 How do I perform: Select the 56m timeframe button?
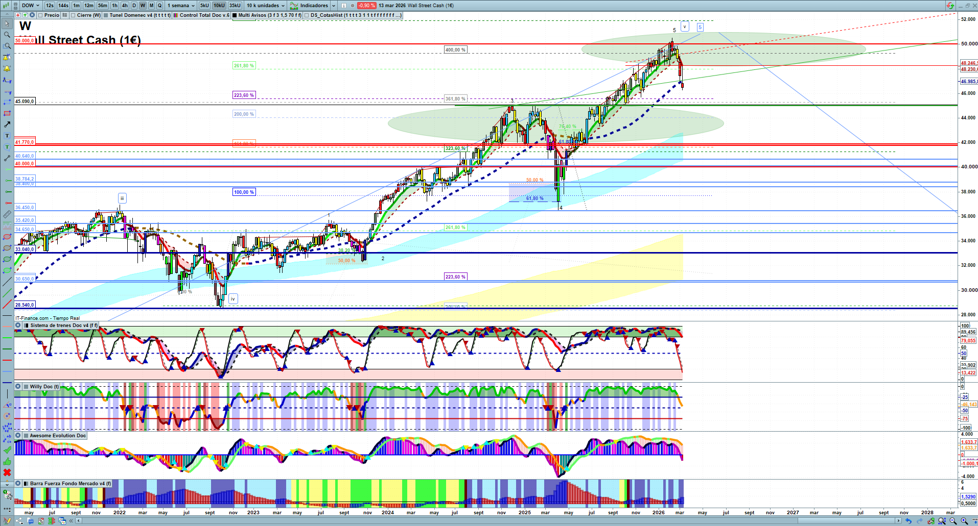click(102, 6)
